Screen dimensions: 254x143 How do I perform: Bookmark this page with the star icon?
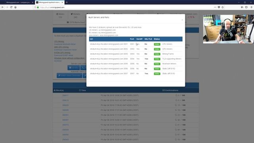point(223,7)
